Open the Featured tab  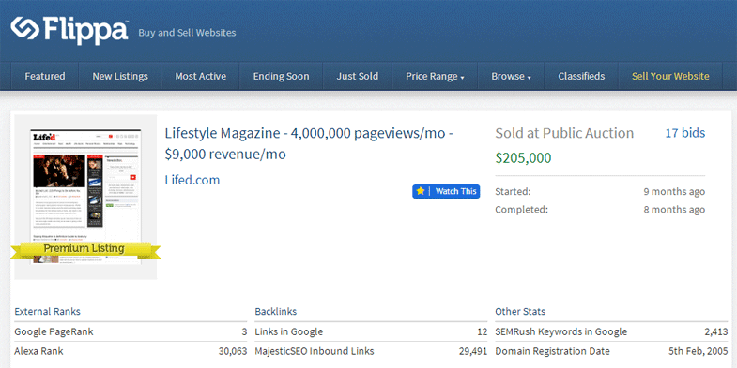45,76
